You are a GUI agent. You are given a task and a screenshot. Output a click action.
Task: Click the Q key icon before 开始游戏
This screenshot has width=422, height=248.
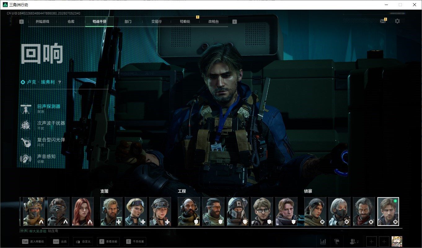point(21,22)
